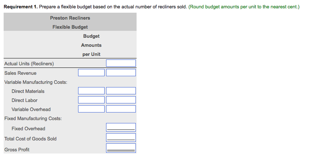Click the green rounding instruction note

(x=244, y=7)
